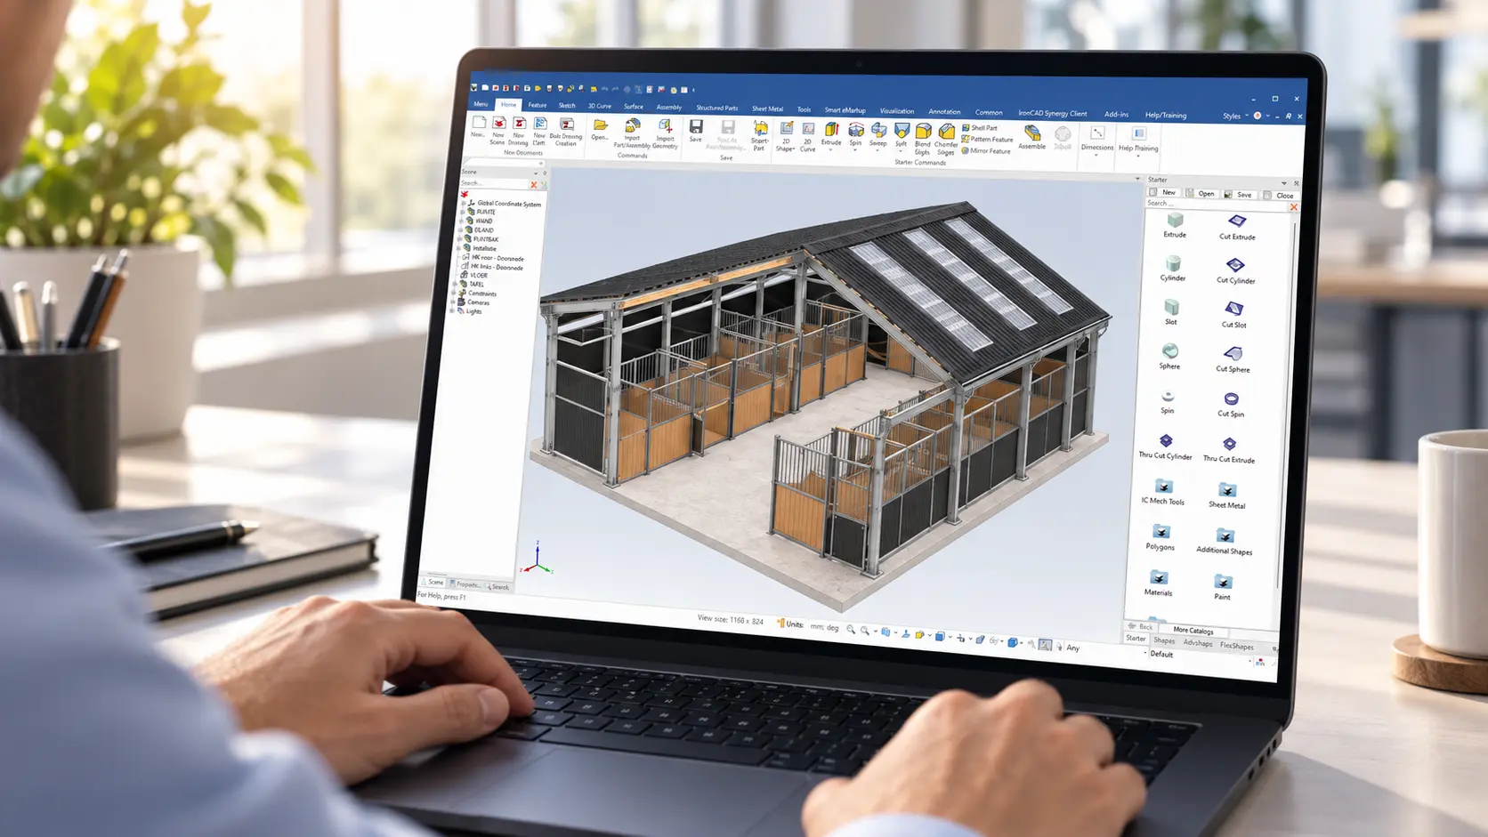This screenshot has height=837, width=1488.
Task: Open the Visualization ribbon tab
Action: pyautogui.click(x=897, y=111)
